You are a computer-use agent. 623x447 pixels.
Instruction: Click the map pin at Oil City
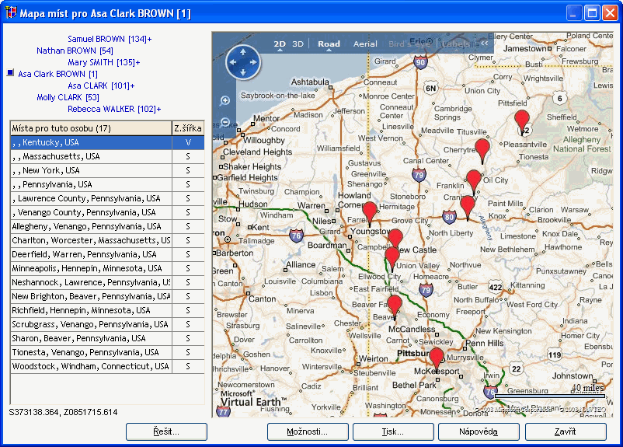474,180
